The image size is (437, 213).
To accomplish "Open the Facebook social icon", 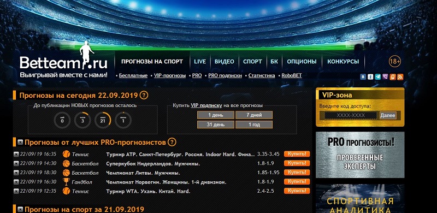I will [370, 77].
